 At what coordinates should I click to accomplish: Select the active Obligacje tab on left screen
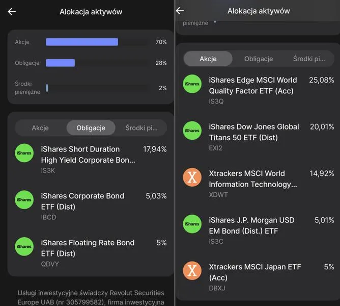point(91,128)
